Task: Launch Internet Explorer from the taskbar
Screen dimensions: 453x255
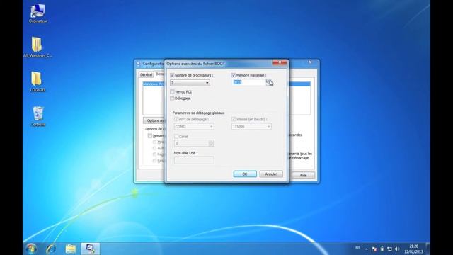Action: [51, 249]
